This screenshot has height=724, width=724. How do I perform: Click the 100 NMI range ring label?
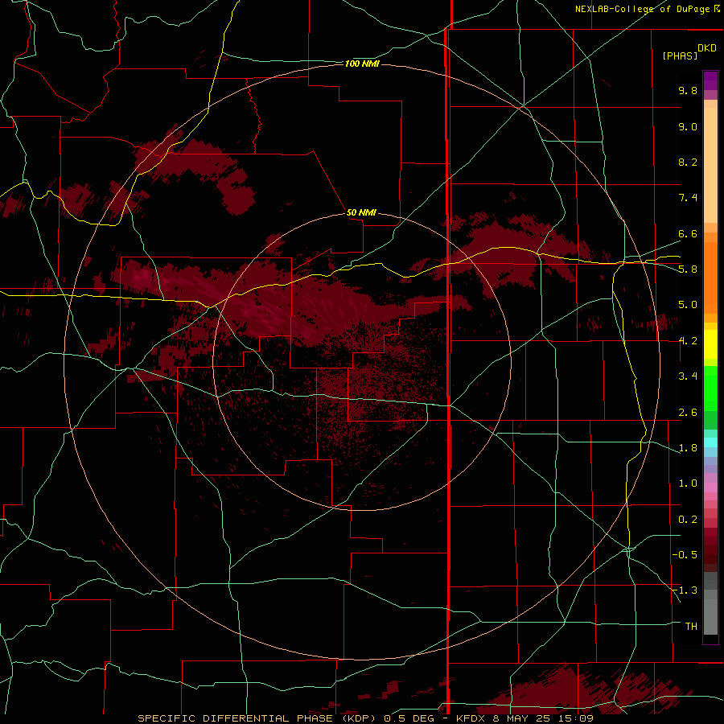(x=362, y=64)
